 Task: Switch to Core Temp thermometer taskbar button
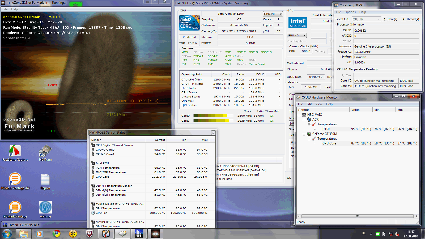106,234
